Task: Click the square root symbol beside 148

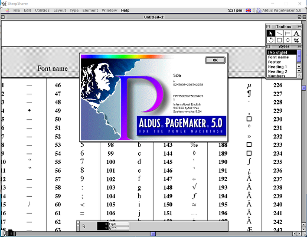Action: (194, 186)
